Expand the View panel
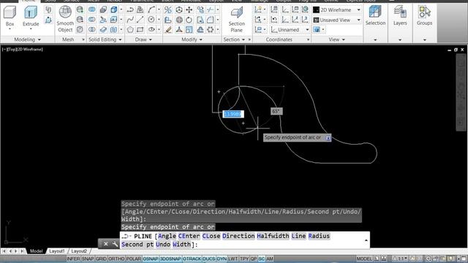Screen dimensions: 468x263 point(336,39)
